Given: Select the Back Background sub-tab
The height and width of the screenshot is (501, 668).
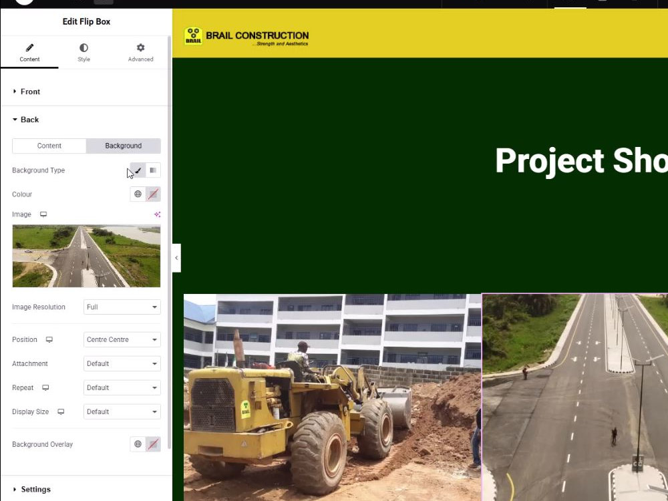Looking at the screenshot, I should (124, 146).
